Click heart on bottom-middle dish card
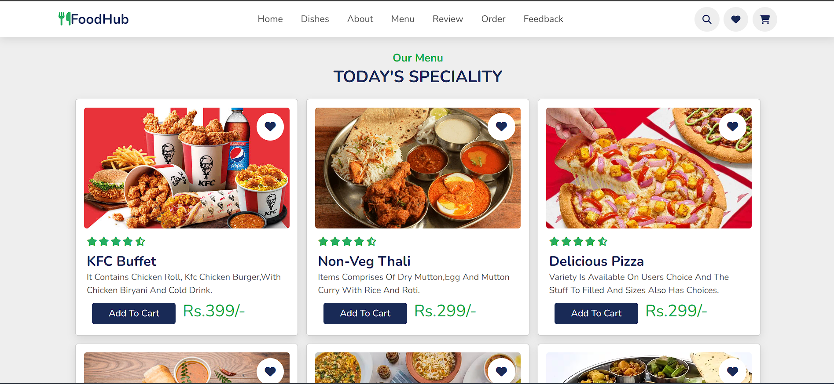This screenshot has width=834, height=384. (x=501, y=371)
